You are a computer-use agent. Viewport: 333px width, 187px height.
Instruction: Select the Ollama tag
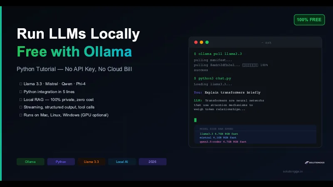click(30, 162)
